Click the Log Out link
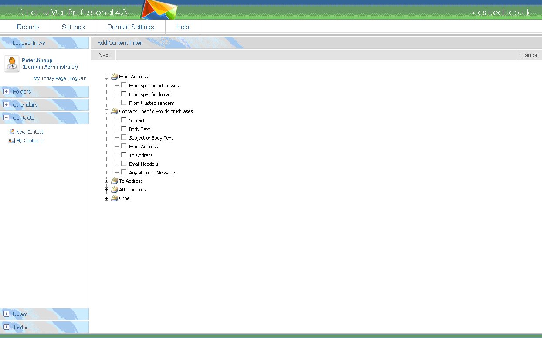The width and height of the screenshot is (542, 338). pos(78,78)
